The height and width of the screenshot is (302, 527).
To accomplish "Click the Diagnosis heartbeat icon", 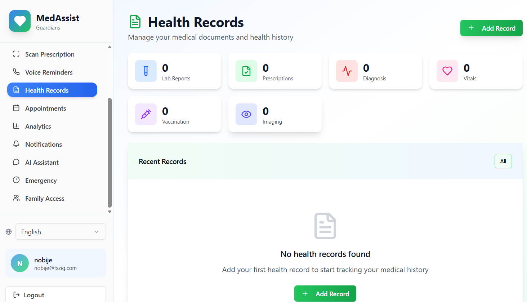I will pyautogui.click(x=347, y=71).
